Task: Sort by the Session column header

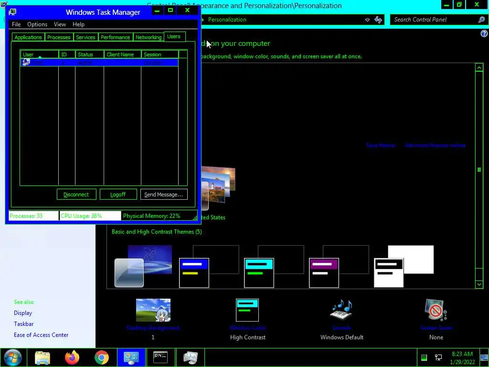Action: pyautogui.click(x=160, y=54)
